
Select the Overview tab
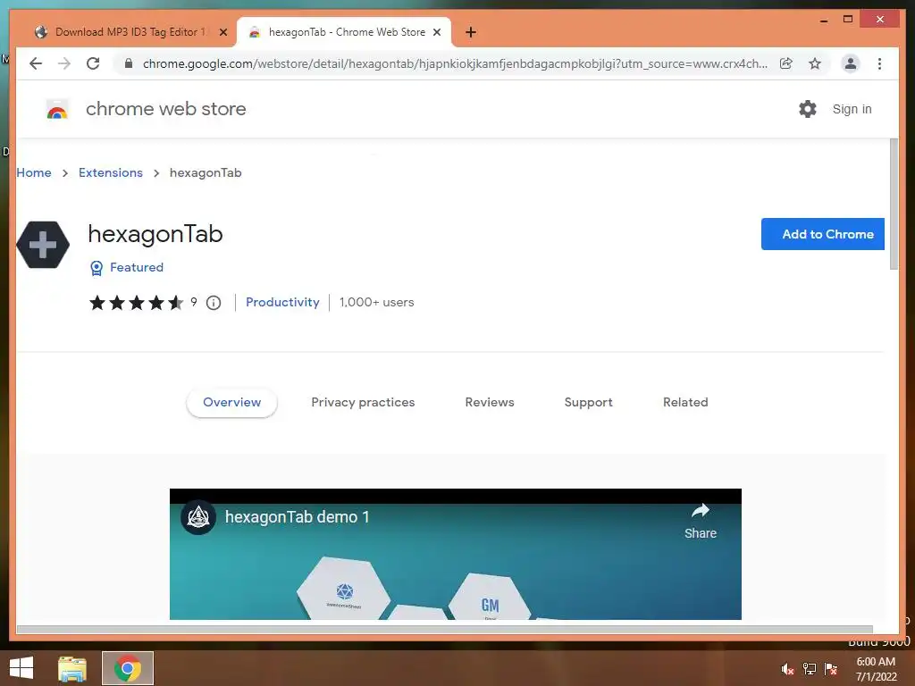[x=231, y=403]
